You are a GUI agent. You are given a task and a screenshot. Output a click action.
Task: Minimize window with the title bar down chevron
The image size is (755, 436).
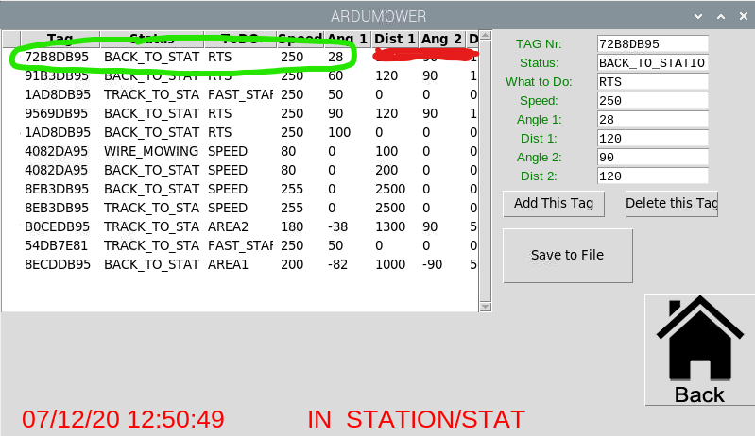(698, 16)
